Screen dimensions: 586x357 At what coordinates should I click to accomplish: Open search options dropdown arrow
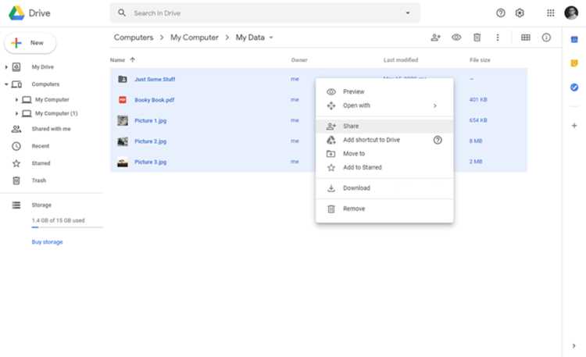[x=408, y=13]
